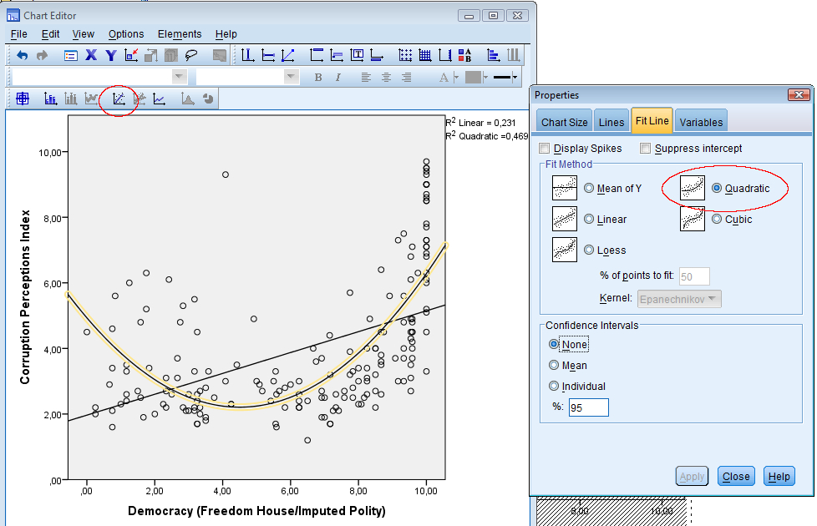Click the bold B formatting icon

tap(318, 78)
